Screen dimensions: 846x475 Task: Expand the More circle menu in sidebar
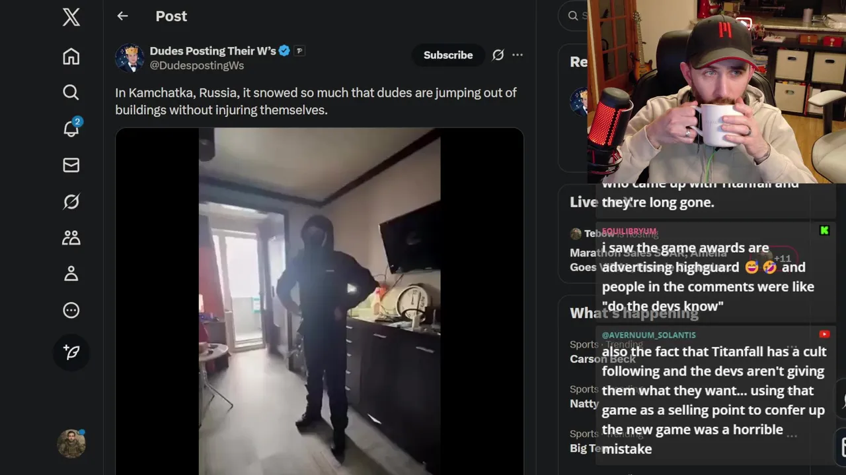pyautogui.click(x=71, y=310)
